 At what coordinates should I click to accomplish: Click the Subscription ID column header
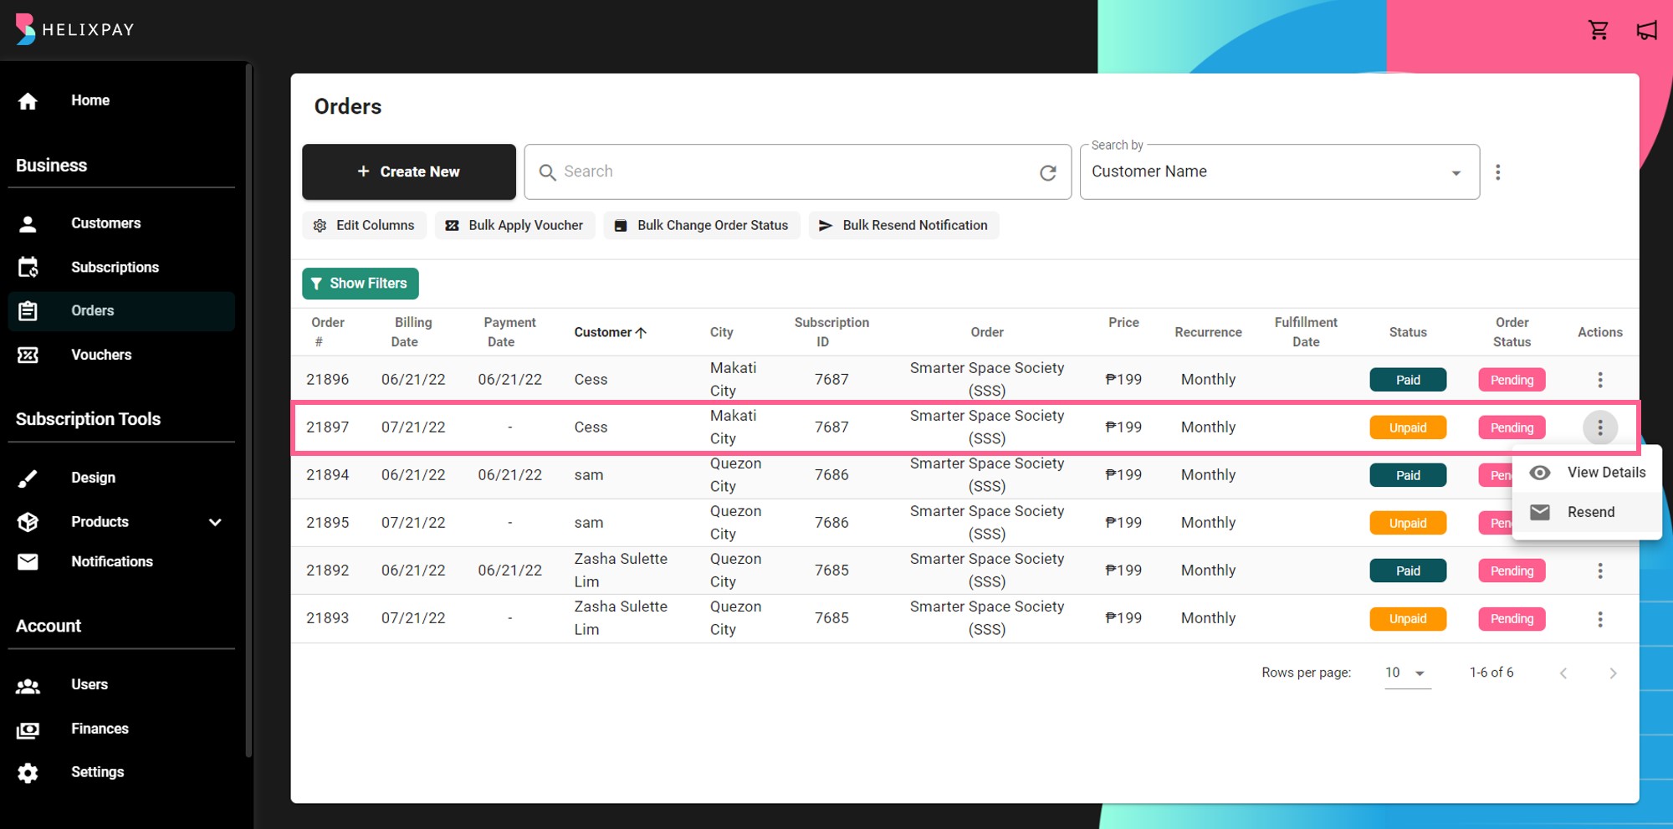click(831, 332)
